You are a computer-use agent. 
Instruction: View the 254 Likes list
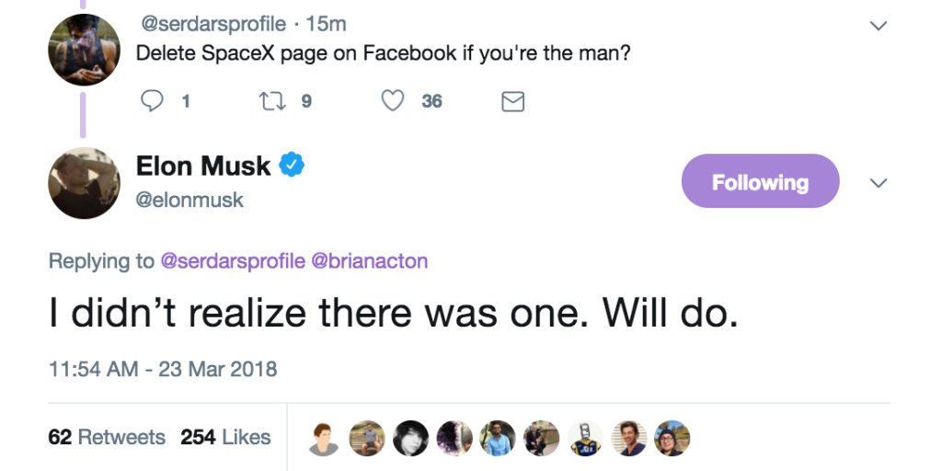pyautogui.click(x=225, y=437)
